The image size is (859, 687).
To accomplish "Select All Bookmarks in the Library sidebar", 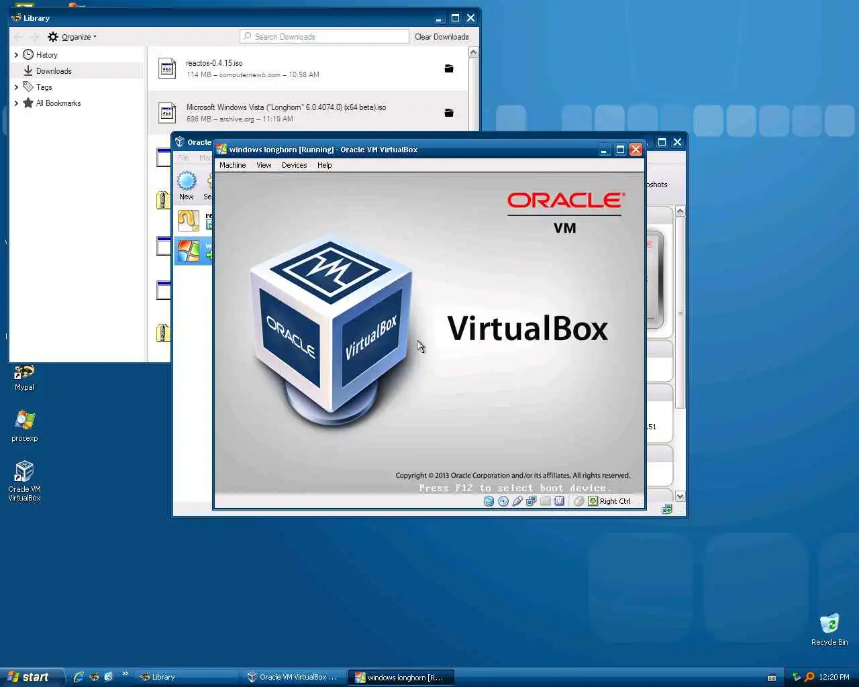I will pyautogui.click(x=58, y=103).
